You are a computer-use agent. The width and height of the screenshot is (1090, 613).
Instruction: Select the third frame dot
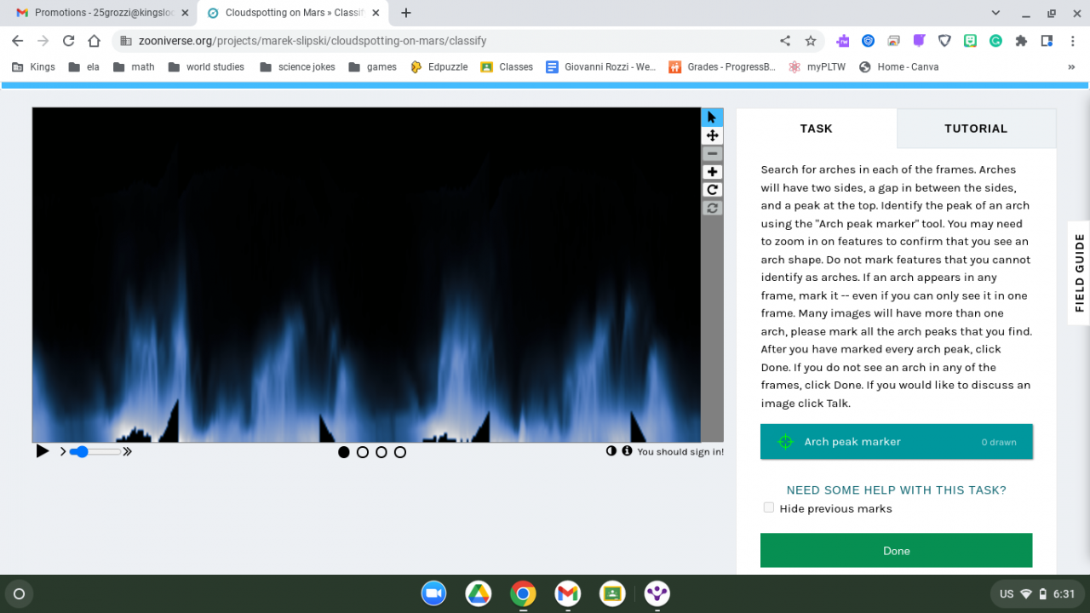381,452
